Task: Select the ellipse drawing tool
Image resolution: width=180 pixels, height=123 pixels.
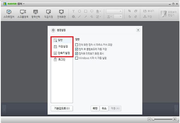Action: (79, 11)
